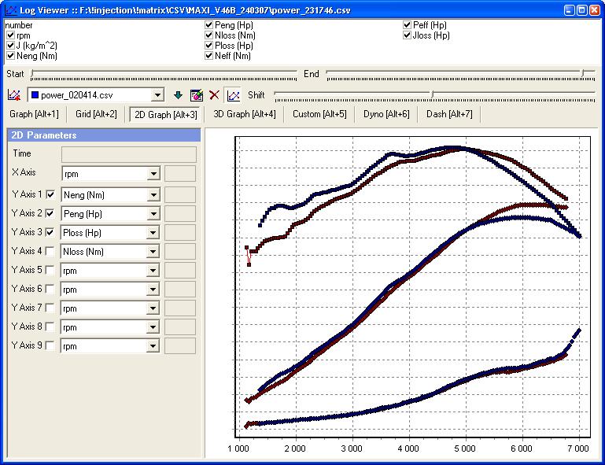Viewport: 605px width, 465px height.
Task: Click the eraser icon in the toolbar
Action: (x=196, y=95)
